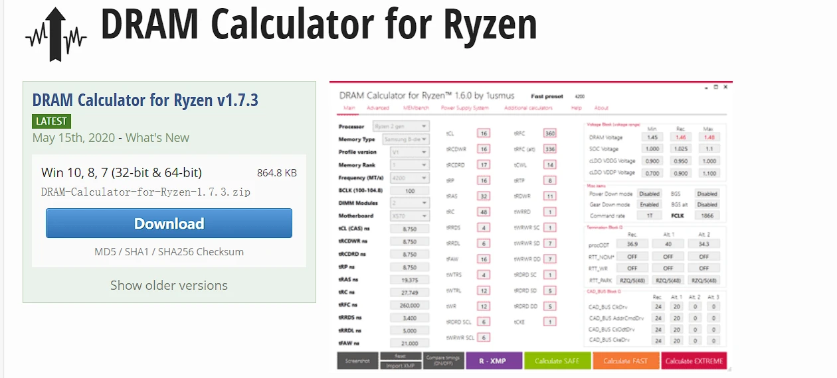Click the green Calculate SAFE button
Screen dimensions: 837x378
[557, 360]
